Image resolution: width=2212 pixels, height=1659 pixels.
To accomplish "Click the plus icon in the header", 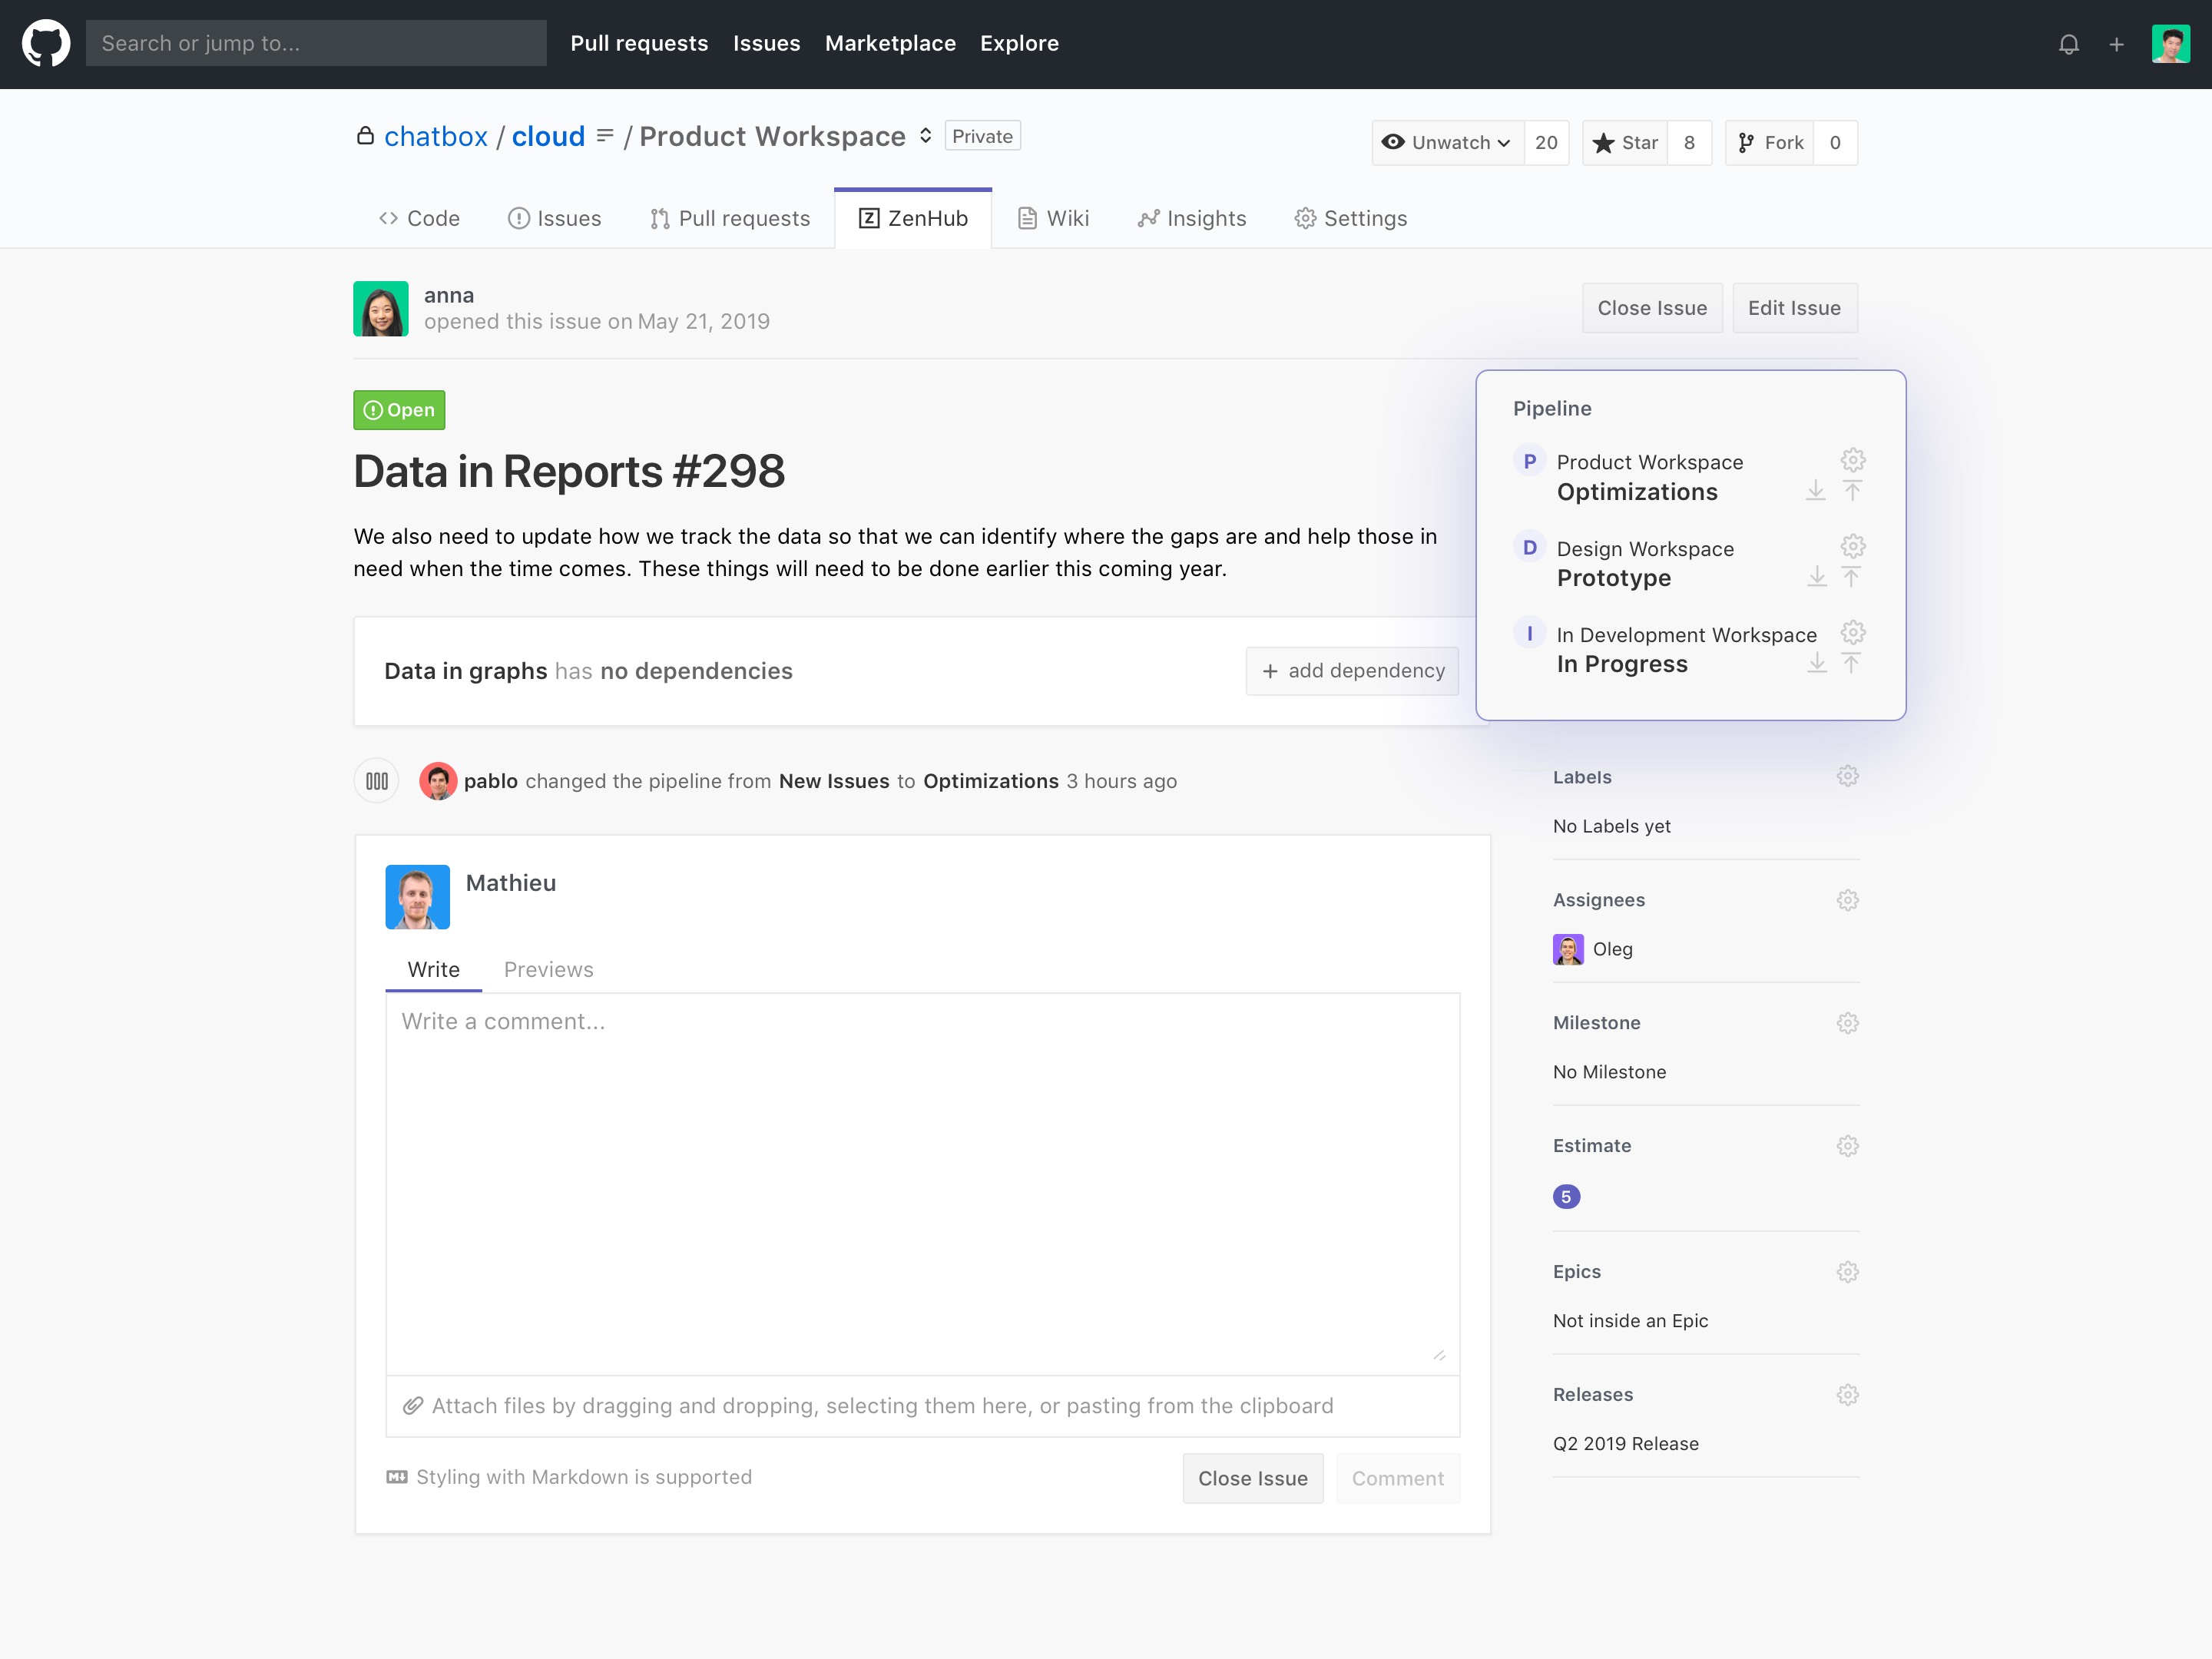I will 2116,44.
